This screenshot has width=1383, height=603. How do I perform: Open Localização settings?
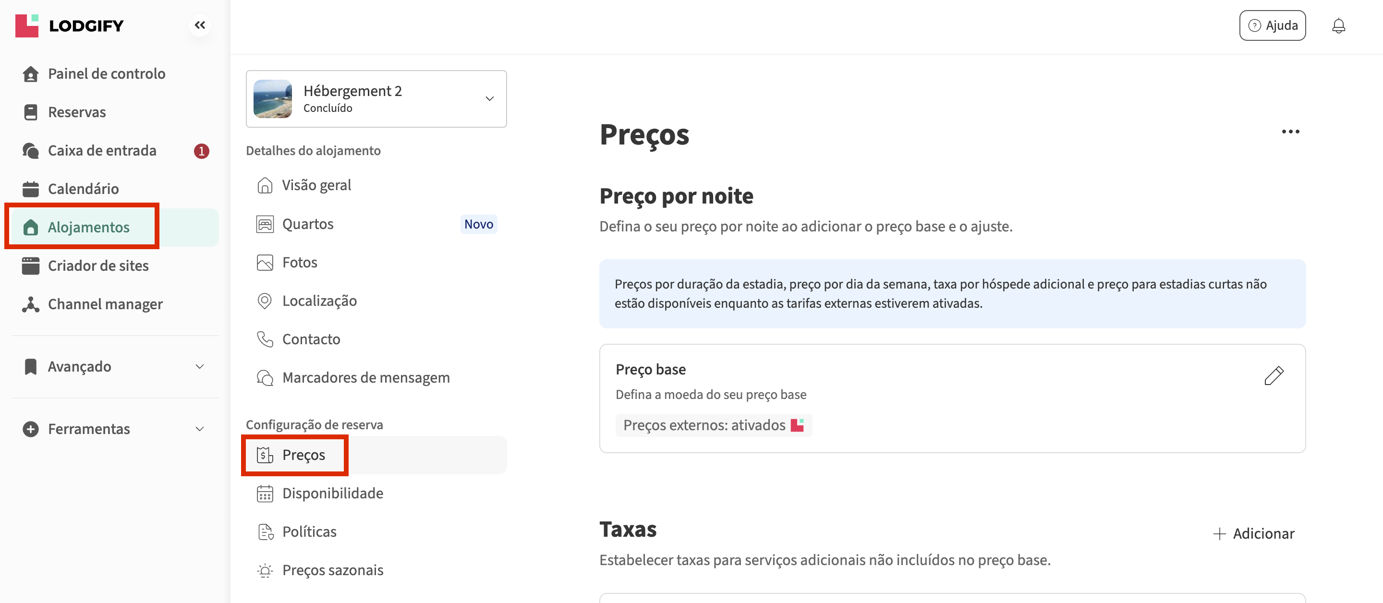click(x=319, y=301)
